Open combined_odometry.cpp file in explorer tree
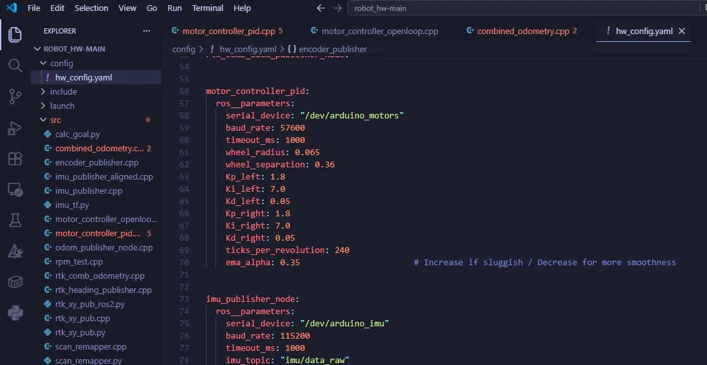Image resolution: width=707 pixels, height=365 pixels. [x=96, y=149]
